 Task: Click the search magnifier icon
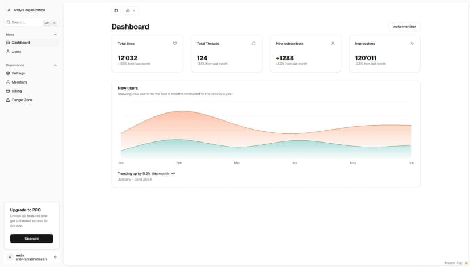coord(9,22)
